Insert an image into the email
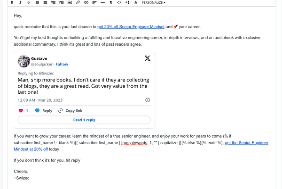This screenshot has height=189, width=282. coord(70,2)
